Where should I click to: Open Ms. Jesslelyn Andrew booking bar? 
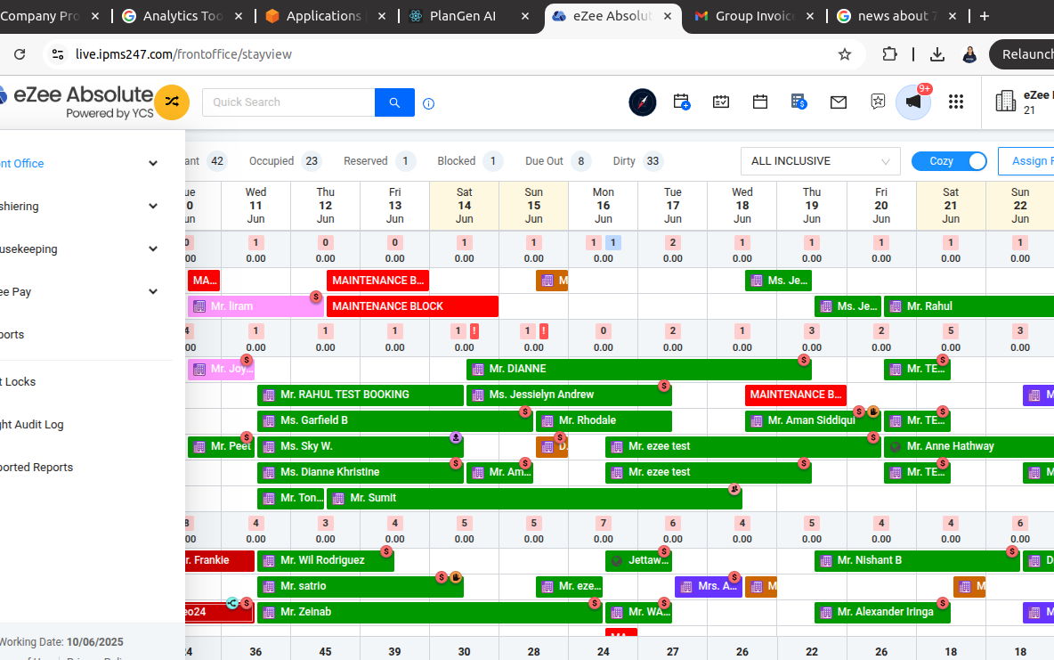coord(569,395)
